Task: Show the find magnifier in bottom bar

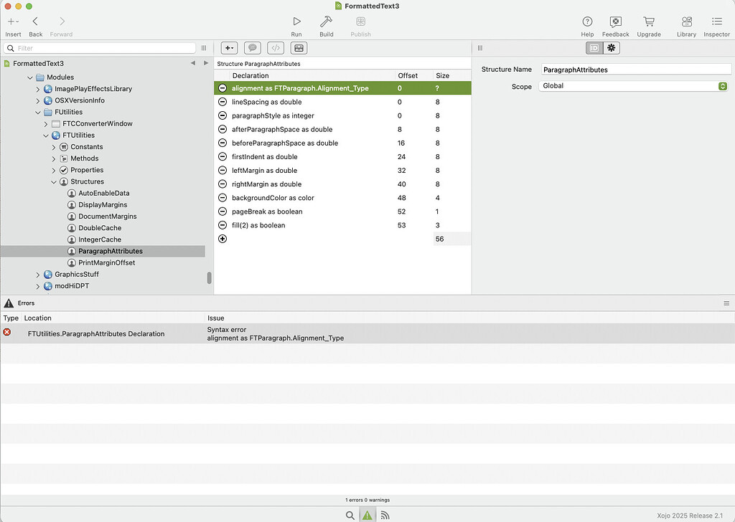Action: (x=350, y=515)
